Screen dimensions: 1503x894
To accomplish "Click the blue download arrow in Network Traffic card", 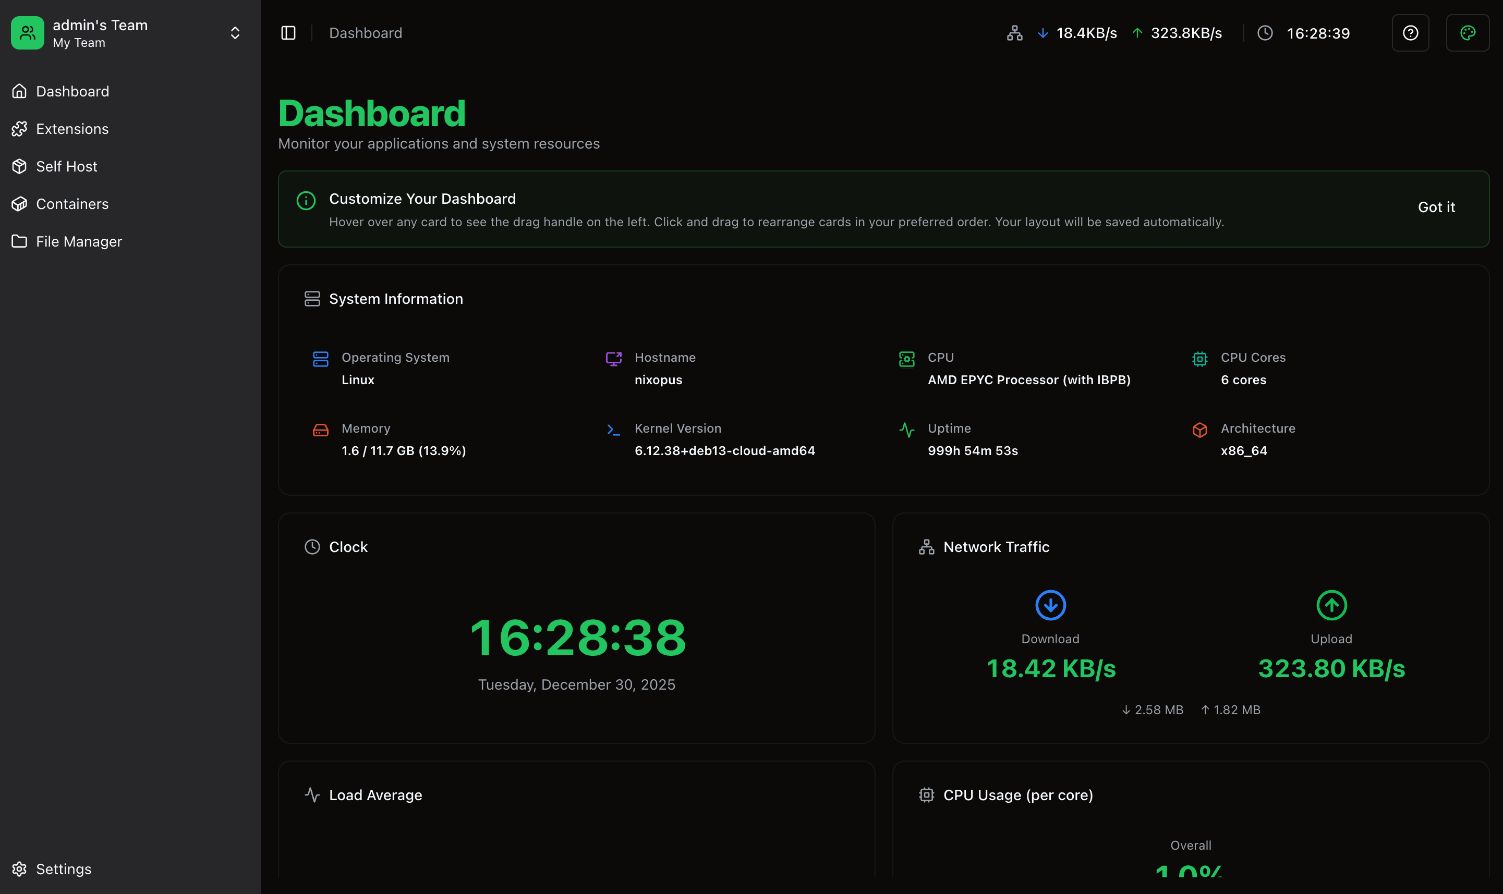I will click(x=1050, y=605).
